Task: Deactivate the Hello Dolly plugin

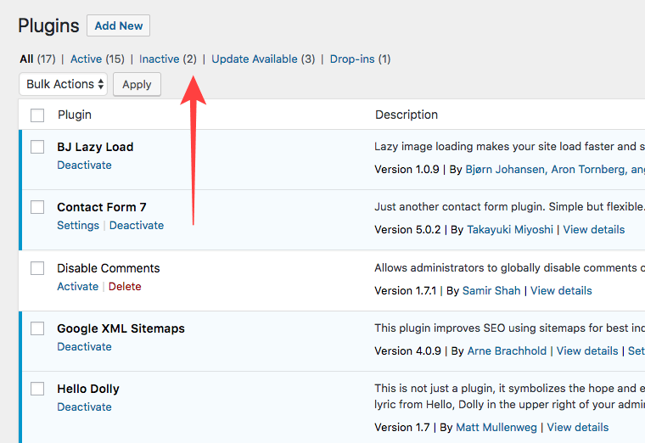Action: (x=84, y=407)
